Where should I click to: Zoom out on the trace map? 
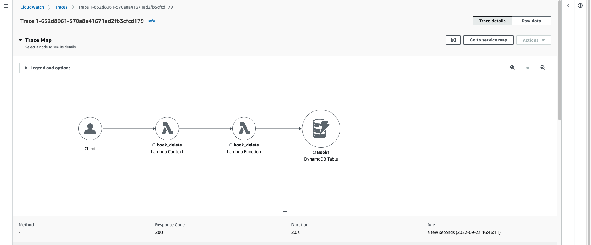pyautogui.click(x=543, y=68)
